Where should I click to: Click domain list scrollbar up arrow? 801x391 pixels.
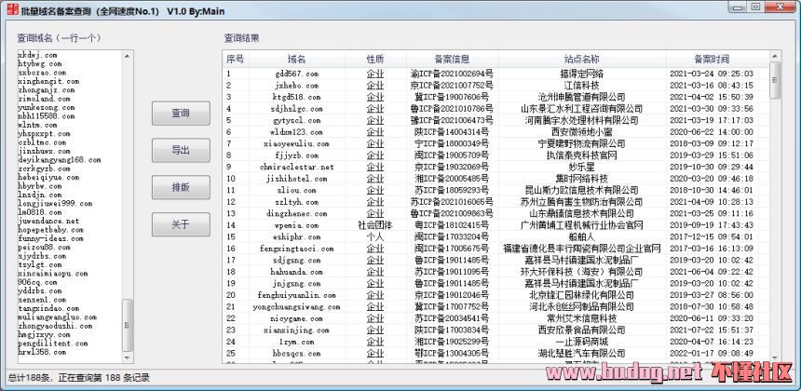click(x=128, y=55)
